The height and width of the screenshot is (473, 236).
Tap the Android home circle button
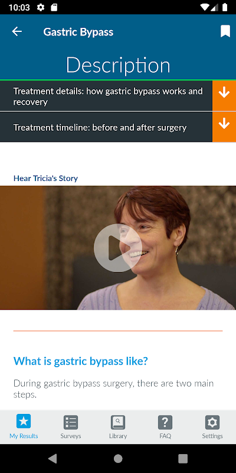click(118, 459)
